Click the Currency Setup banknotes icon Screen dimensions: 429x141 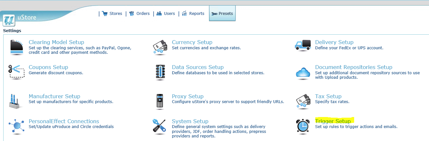[x=159, y=47]
